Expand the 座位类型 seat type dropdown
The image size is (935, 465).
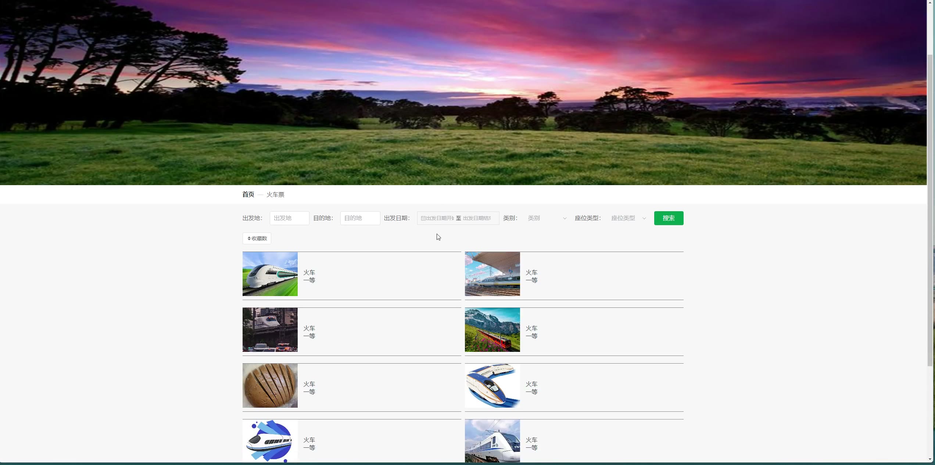tap(628, 218)
